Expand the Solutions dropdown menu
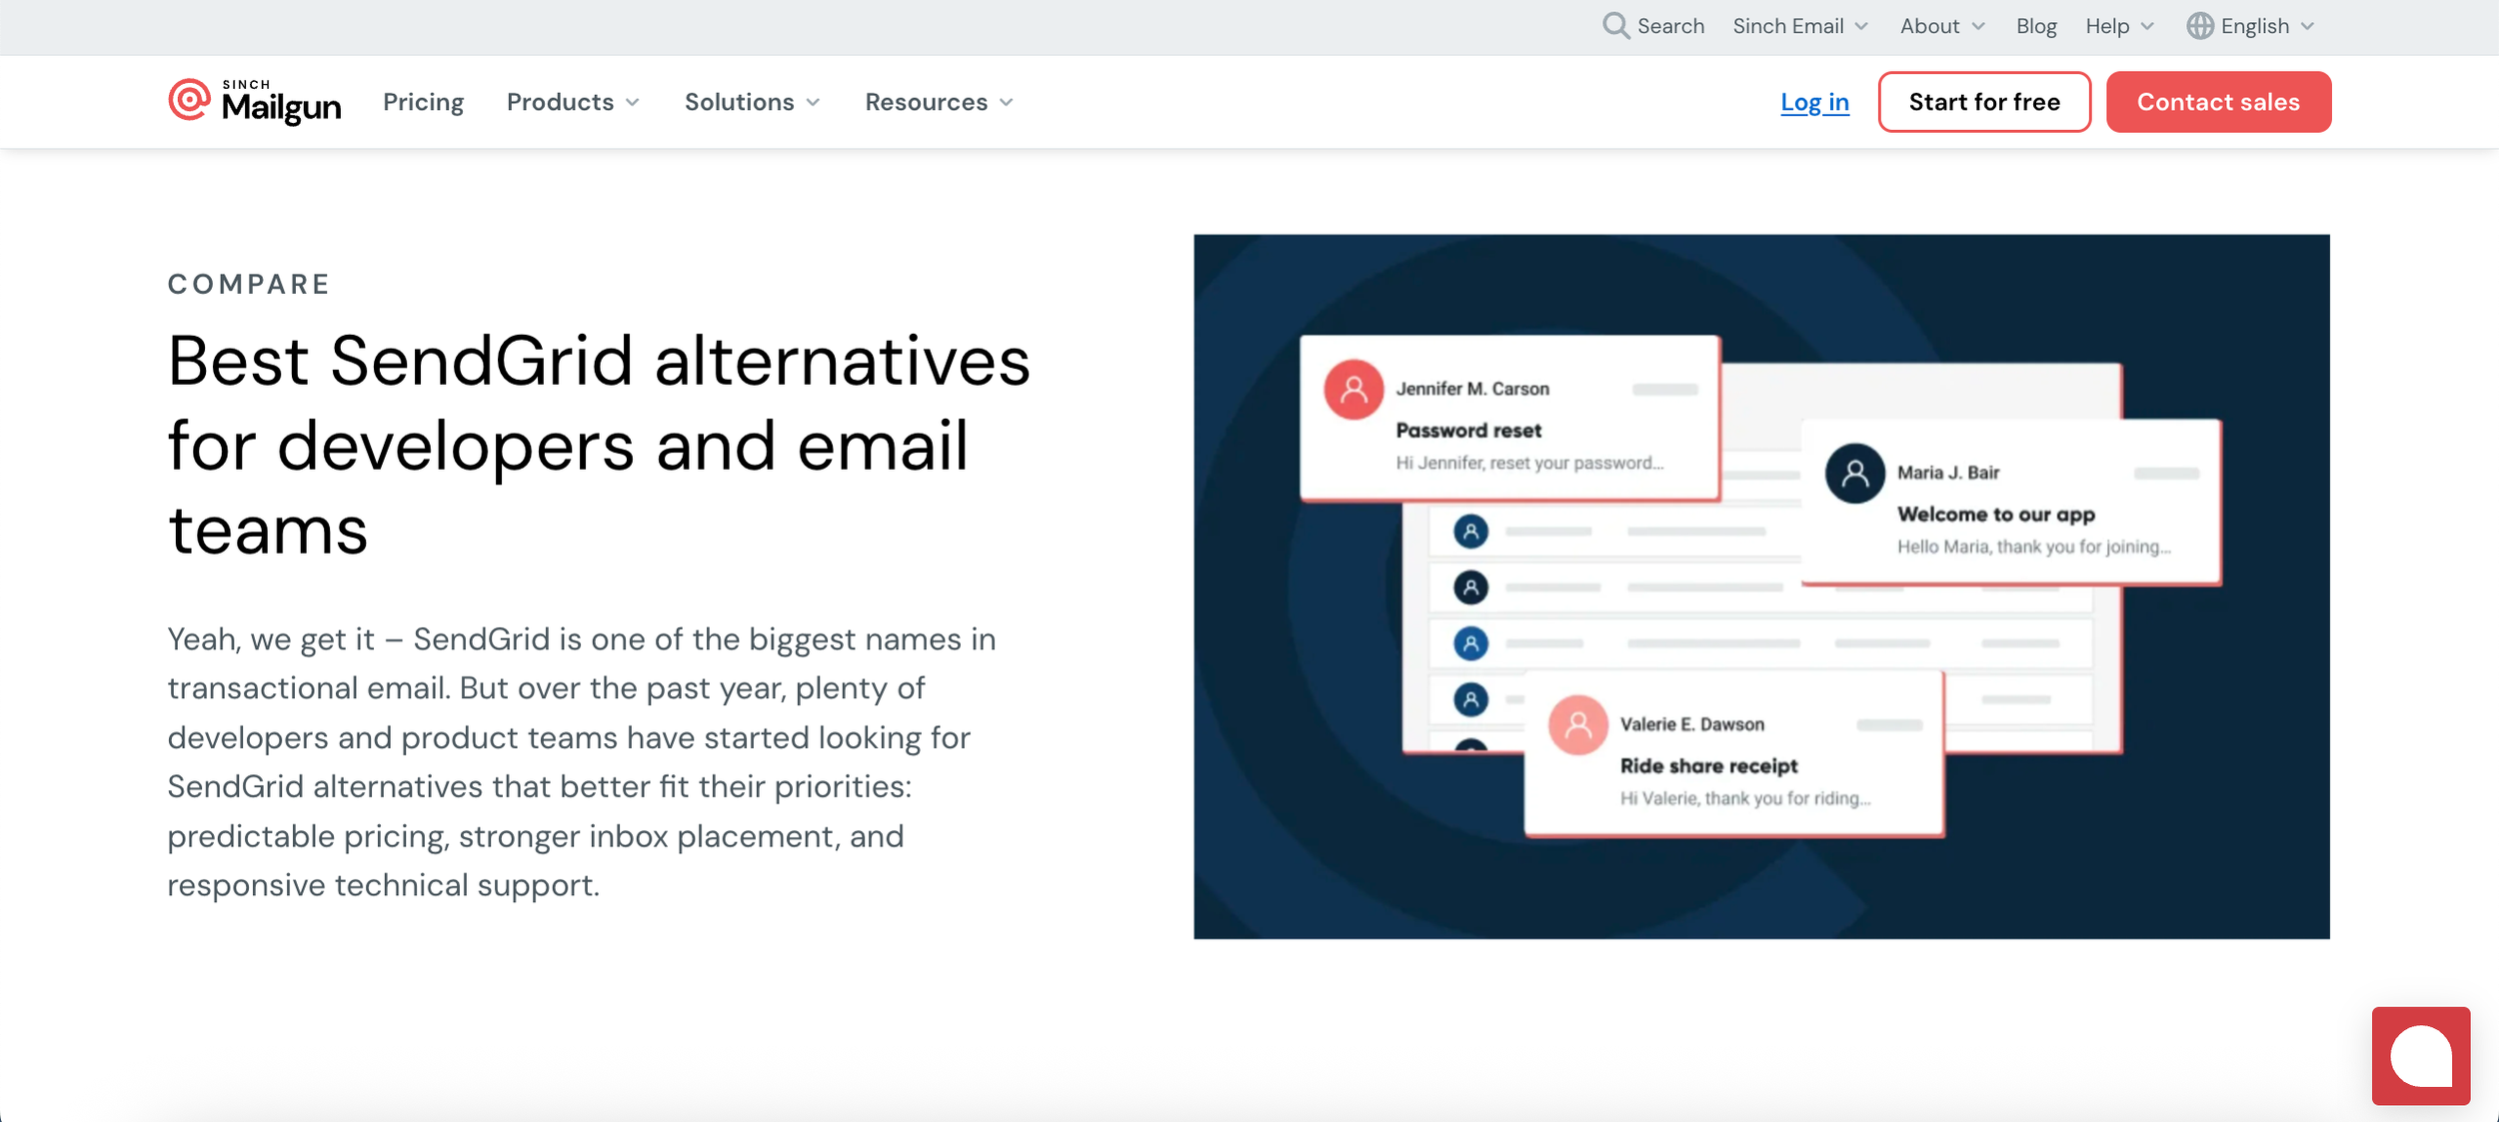 point(752,102)
